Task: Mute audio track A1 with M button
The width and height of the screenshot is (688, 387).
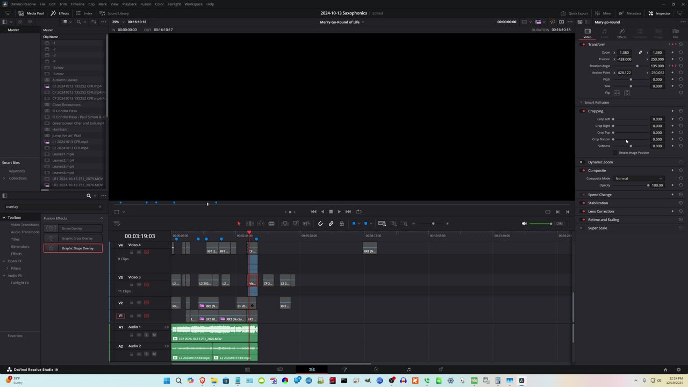Action: pos(154,335)
